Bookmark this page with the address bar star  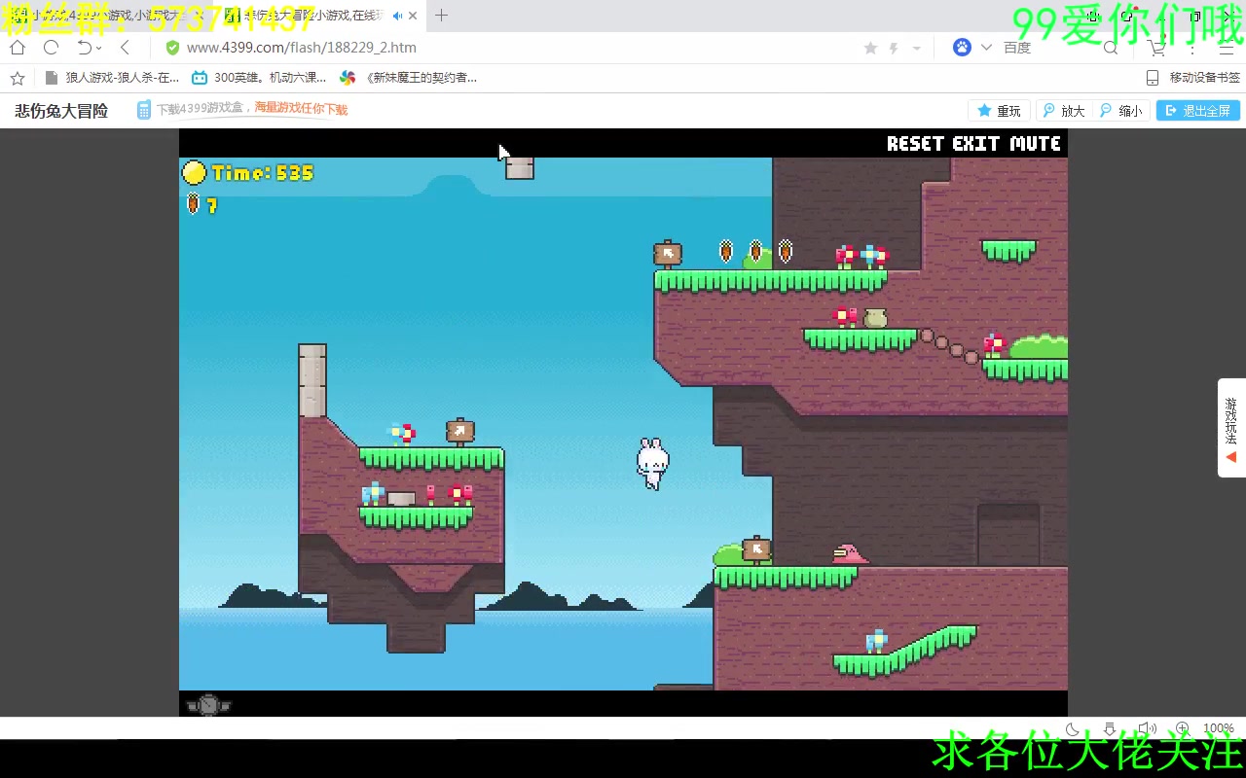[870, 48]
